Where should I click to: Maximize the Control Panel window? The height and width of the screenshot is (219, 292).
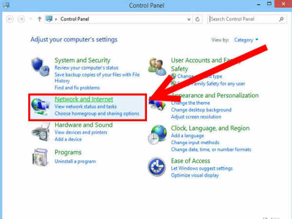click(269, 4)
